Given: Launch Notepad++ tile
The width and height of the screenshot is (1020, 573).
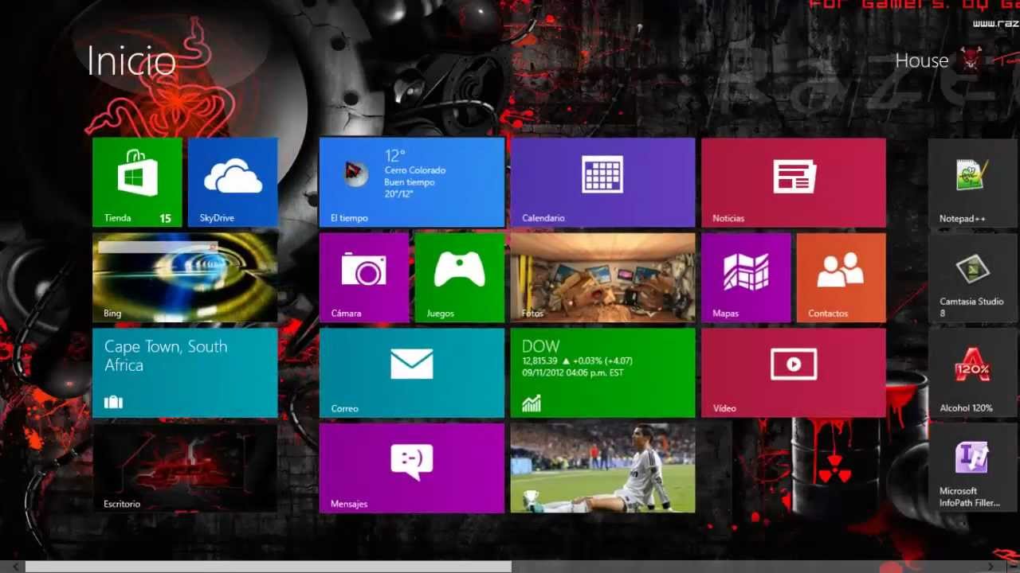Looking at the screenshot, I should pyautogui.click(x=974, y=182).
